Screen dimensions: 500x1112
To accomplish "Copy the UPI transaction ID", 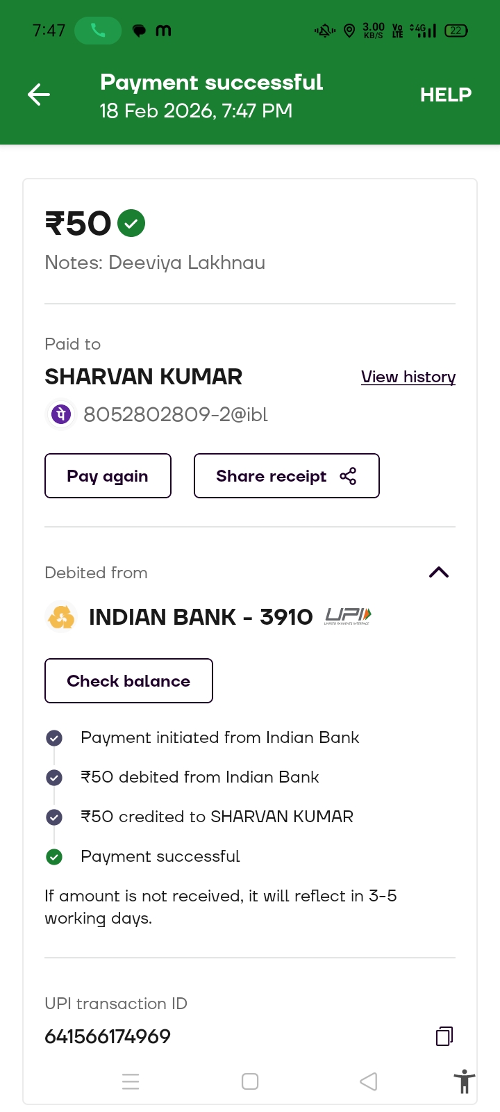I will coord(444,1036).
